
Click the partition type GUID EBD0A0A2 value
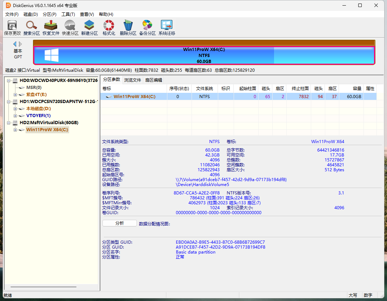point(220,242)
